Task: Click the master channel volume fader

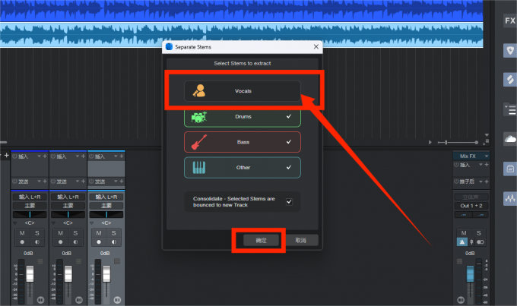Action: pyautogui.click(x=470, y=274)
